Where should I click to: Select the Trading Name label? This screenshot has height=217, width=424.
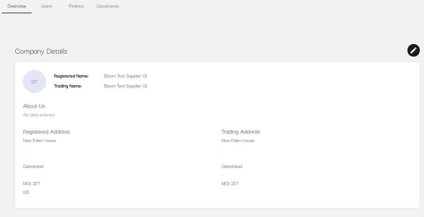pos(68,86)
